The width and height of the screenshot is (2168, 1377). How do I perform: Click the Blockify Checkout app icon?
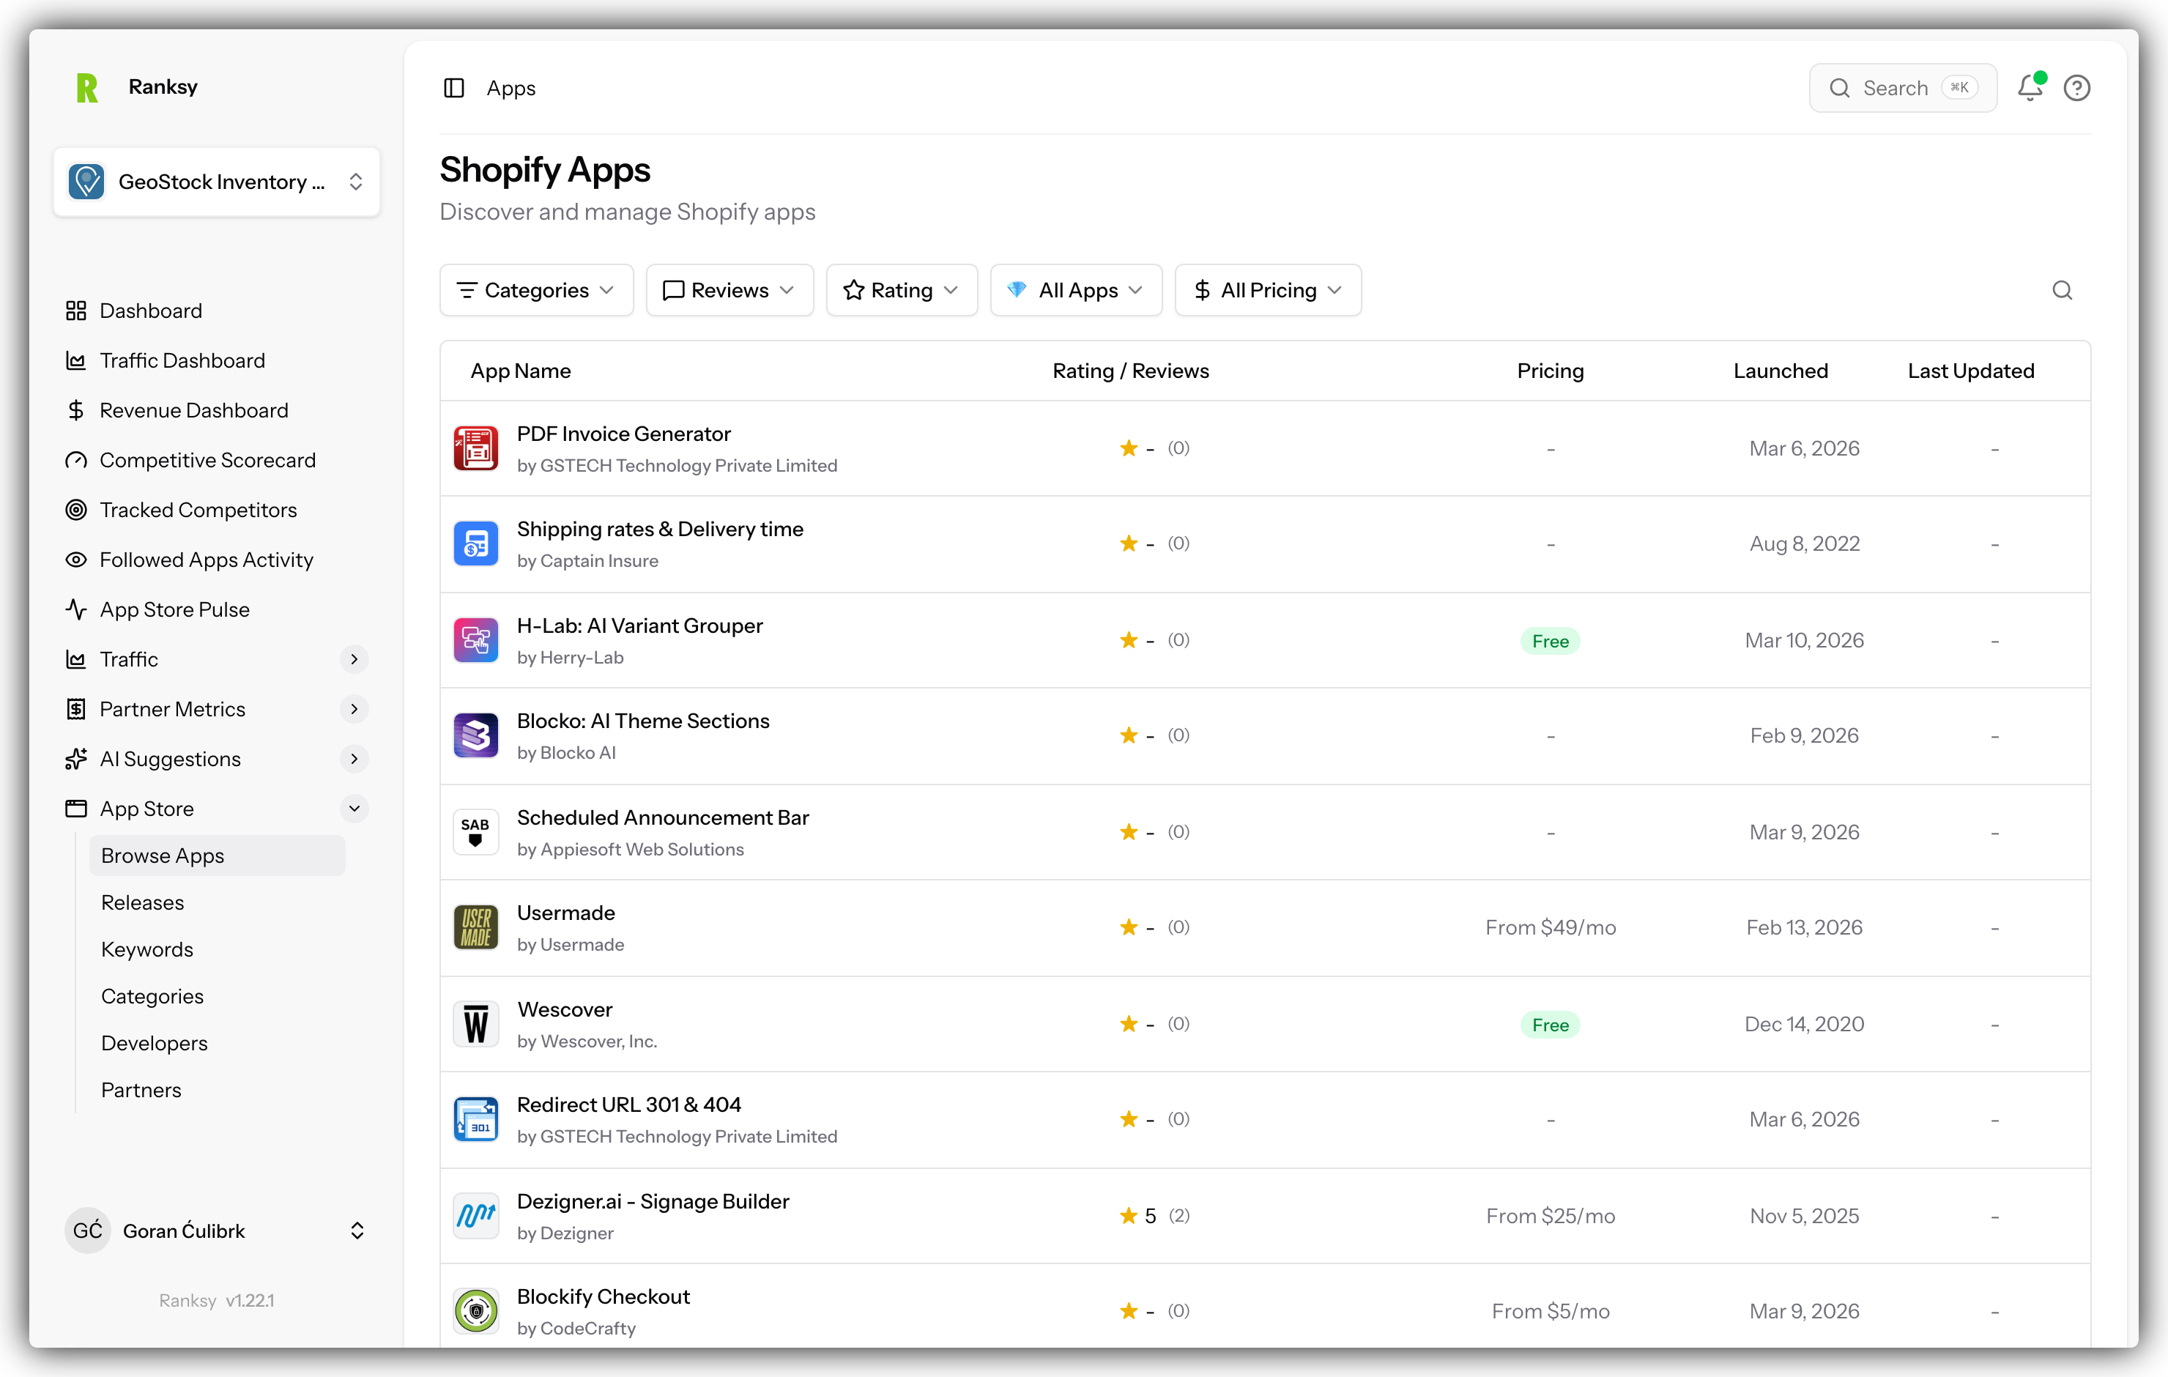pos(476,1311)
